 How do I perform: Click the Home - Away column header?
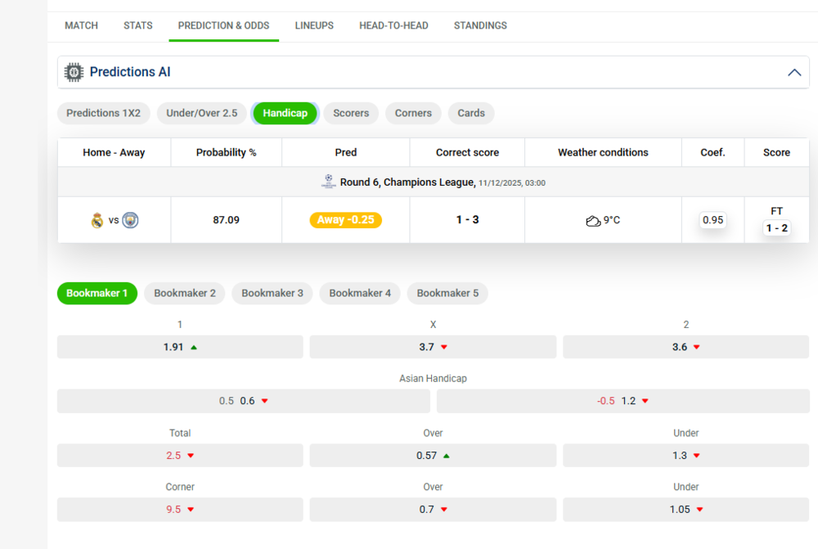pos(114,152)
